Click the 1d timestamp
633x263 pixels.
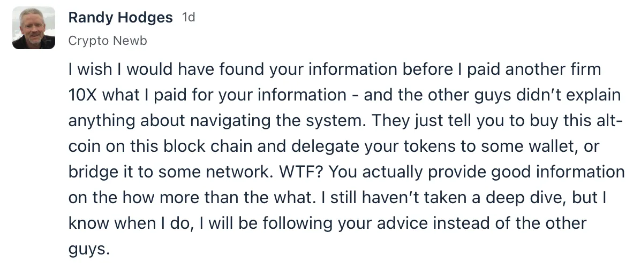coord(188,17)
